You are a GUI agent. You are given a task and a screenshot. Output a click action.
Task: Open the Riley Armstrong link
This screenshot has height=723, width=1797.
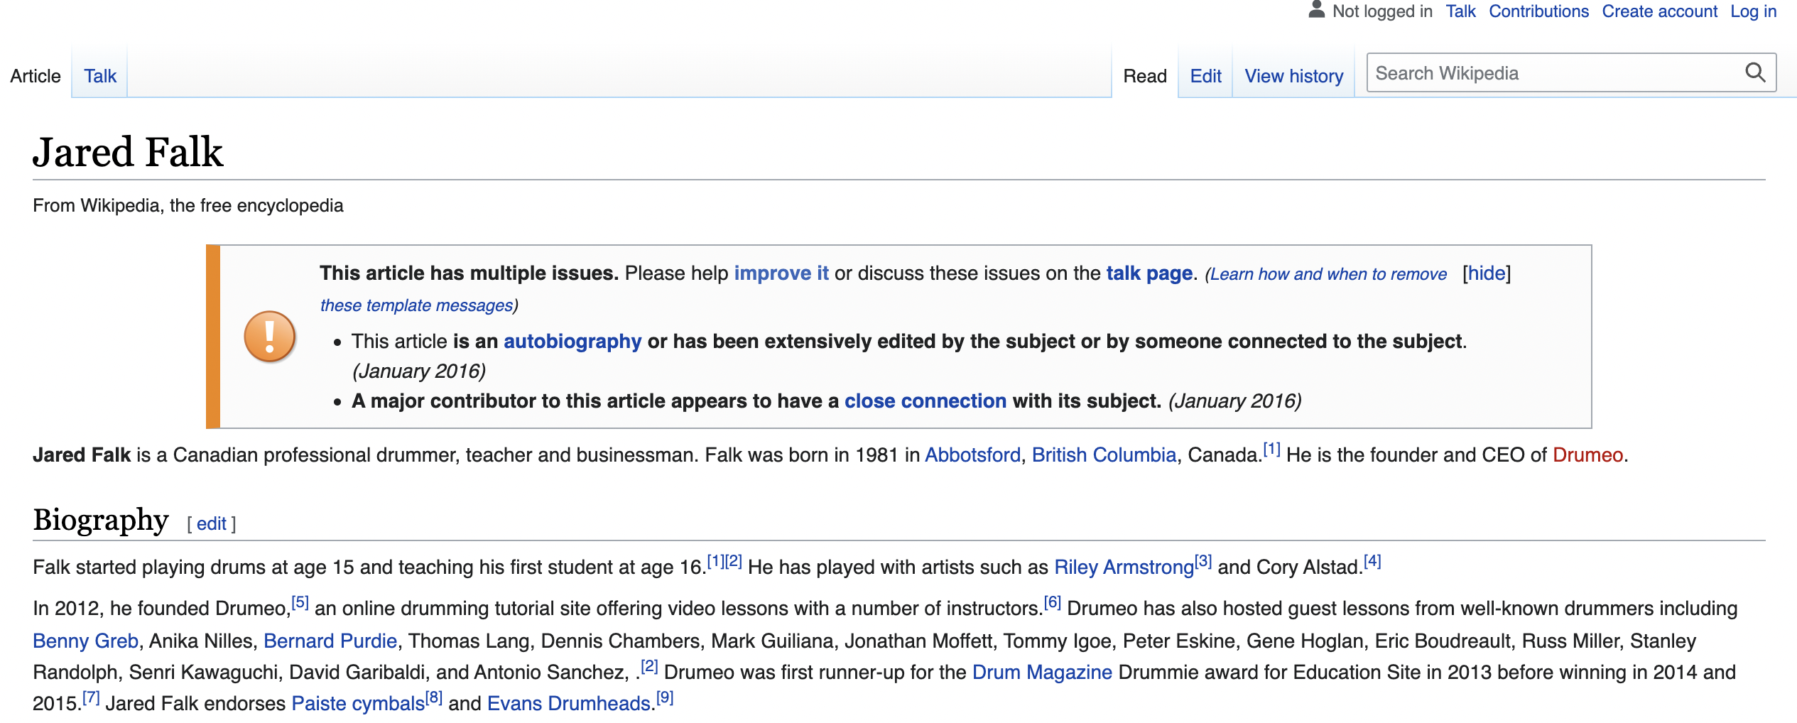pos(1124,567)
